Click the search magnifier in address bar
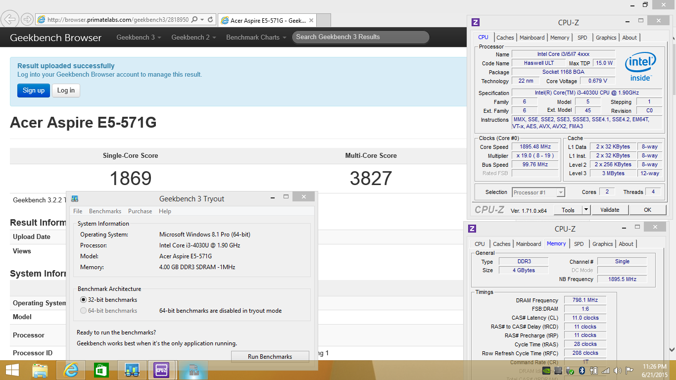This screenshot has width=676, height=380. pyautogui.click(x=194, y=20)
